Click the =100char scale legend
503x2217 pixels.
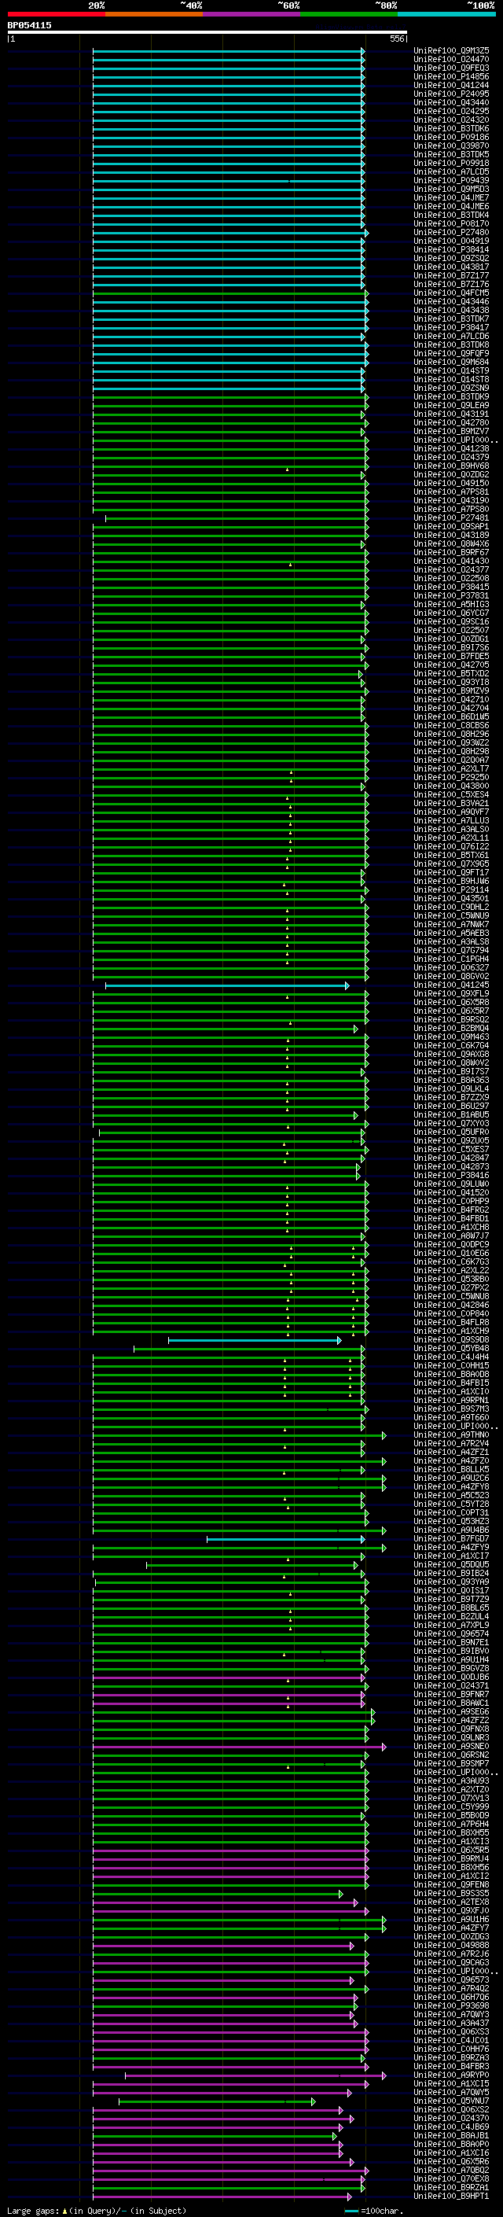tap(373, 2210)
